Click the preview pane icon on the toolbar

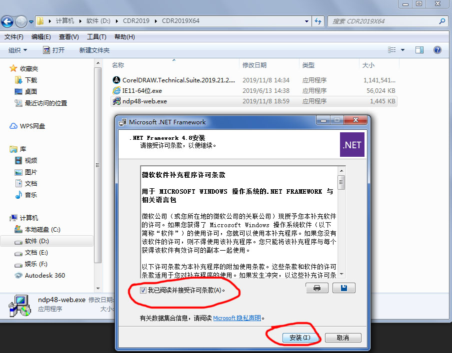pos(419,49)
